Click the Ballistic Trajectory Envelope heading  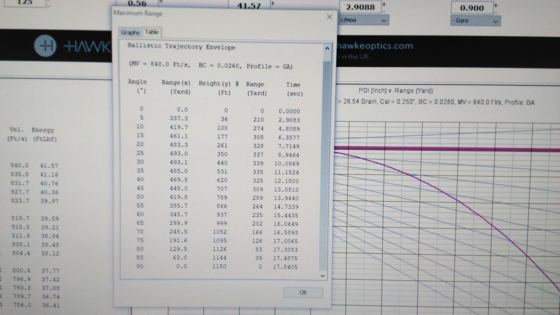182,47
